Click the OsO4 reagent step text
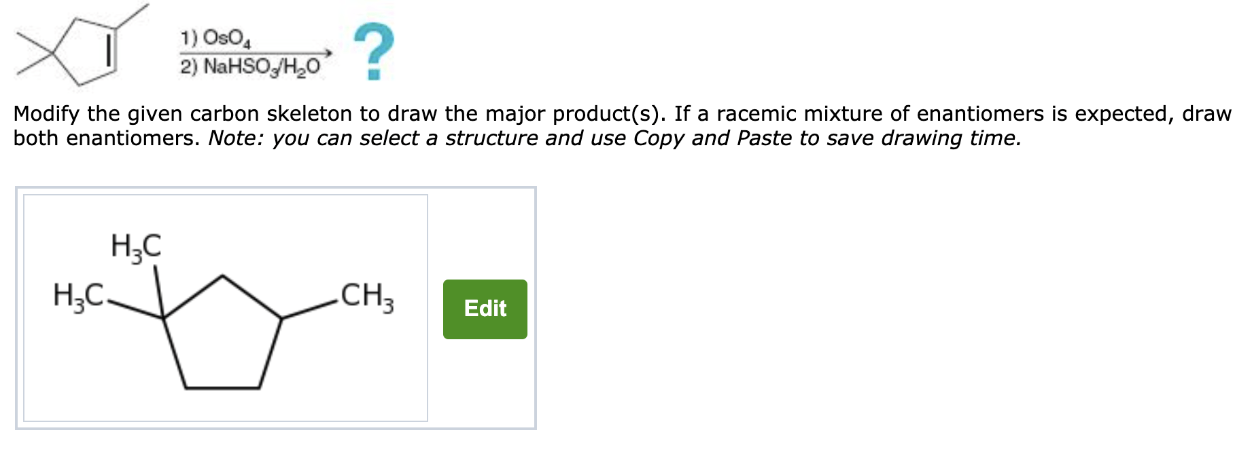This screenshot has height=460, width=1252. click(216, 37)
